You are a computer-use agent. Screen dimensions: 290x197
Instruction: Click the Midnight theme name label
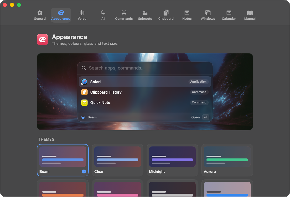[157, 172]
